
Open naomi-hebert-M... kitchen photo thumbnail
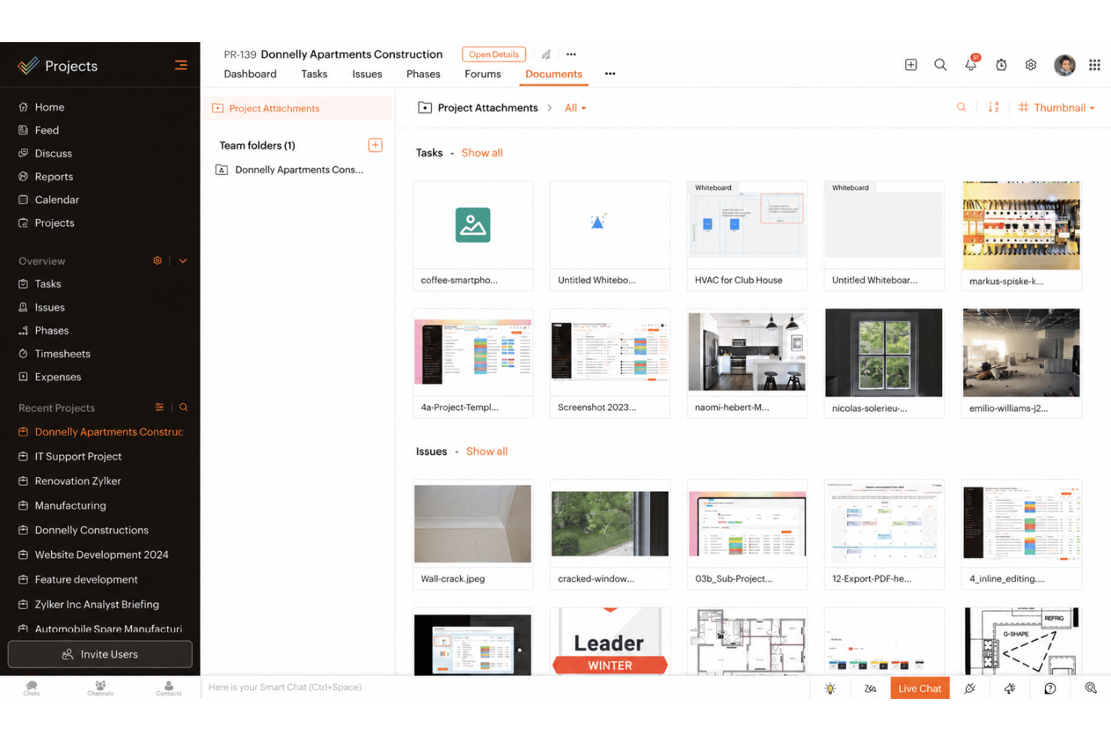(747, 363)
